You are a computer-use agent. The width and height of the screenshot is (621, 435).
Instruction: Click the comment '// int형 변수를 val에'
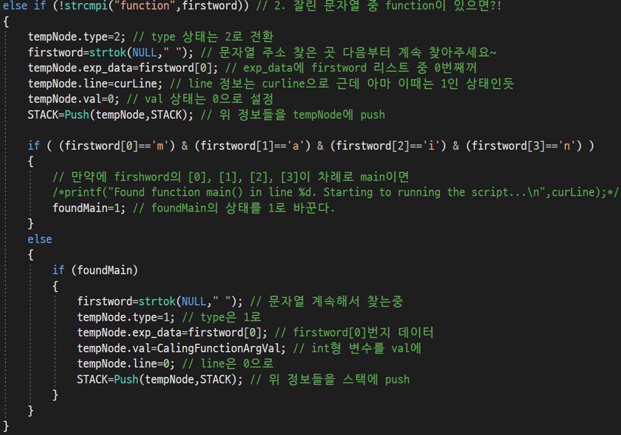357,349
